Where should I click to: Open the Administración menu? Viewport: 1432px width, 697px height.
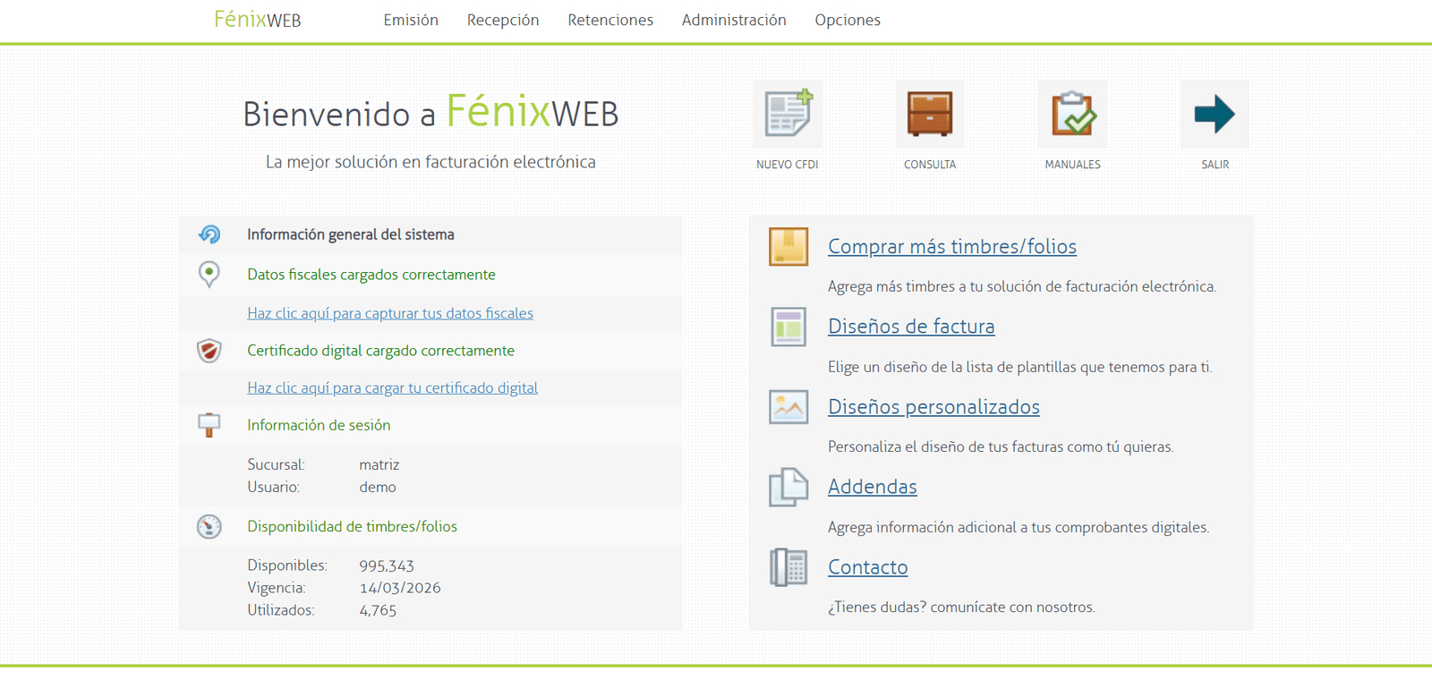tap(734, 20)
